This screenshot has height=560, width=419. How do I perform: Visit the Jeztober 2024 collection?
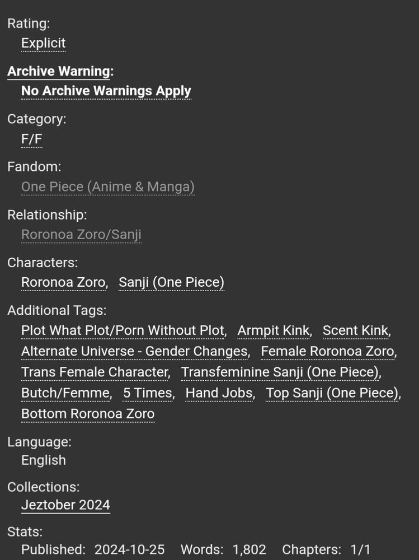coord(65,505)
